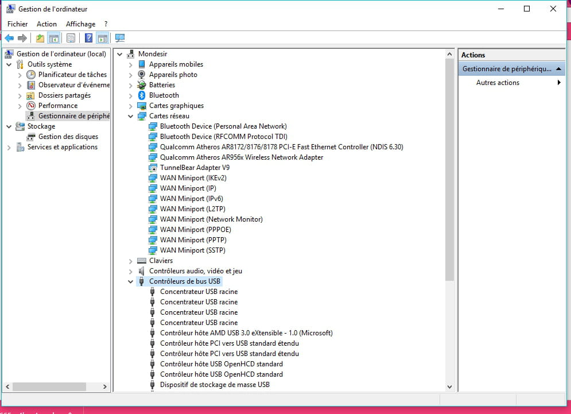This screenshot has height=414, width=571.
Task: Expand the Planificateur de tâches node
Action: pos(20,75)
